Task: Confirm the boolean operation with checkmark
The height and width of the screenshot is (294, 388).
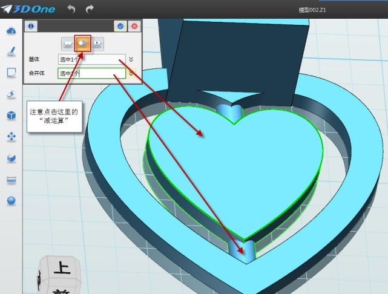Action: point(120,26)
